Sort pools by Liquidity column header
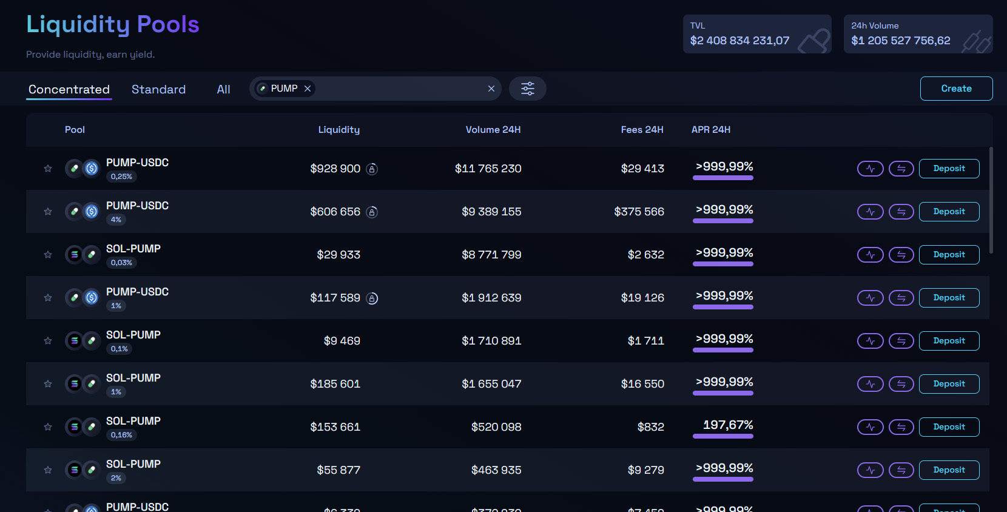The width and height of the screenshot is (1007, 512). click(x=338, y=130)
